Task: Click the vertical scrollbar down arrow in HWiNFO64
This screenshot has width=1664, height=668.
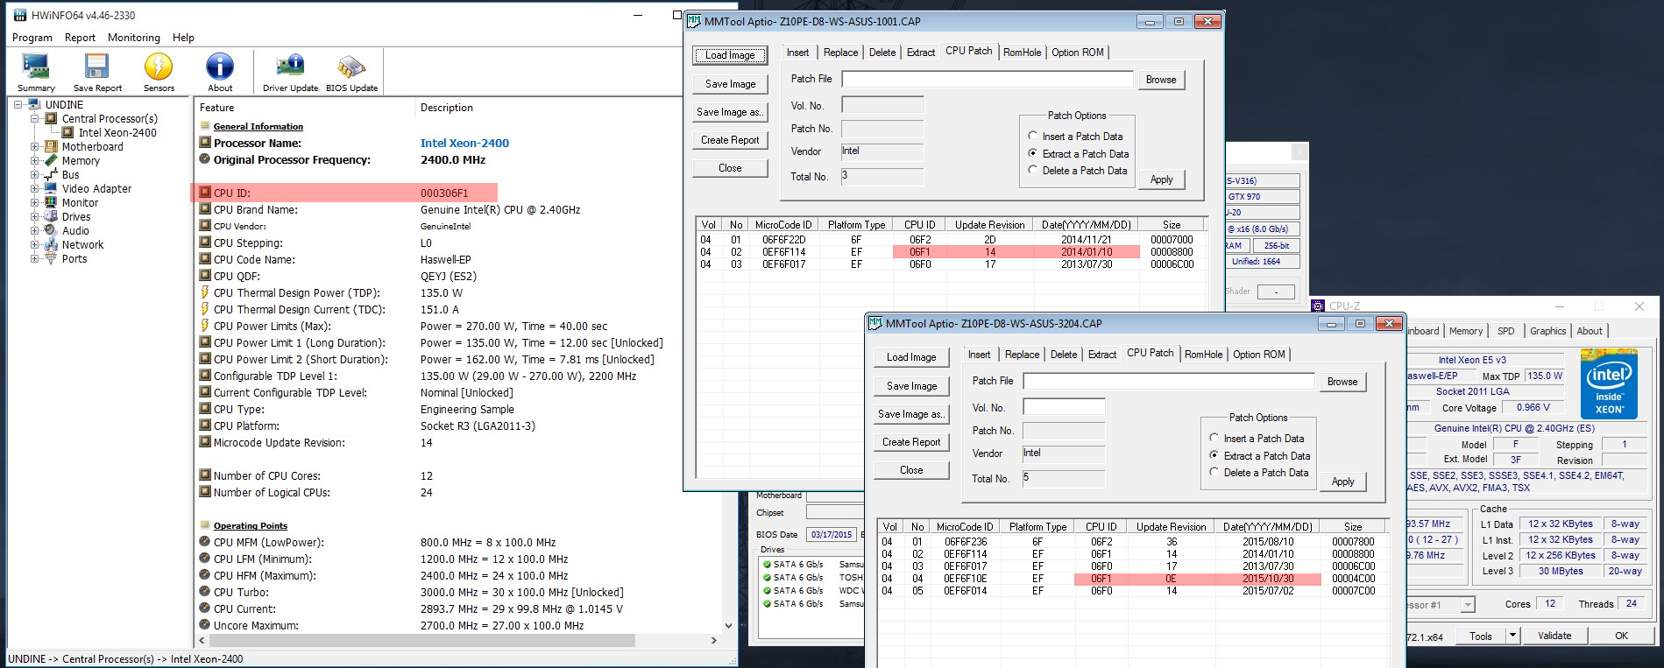Action: click(728, 626)
